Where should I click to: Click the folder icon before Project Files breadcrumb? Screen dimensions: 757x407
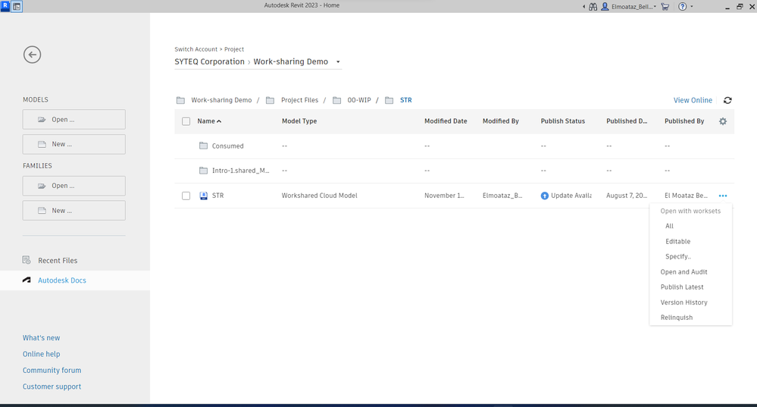(x=270, y=100)
